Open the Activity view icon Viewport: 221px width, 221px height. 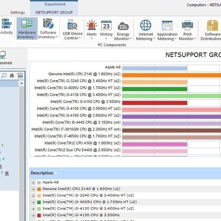point(6,23)
